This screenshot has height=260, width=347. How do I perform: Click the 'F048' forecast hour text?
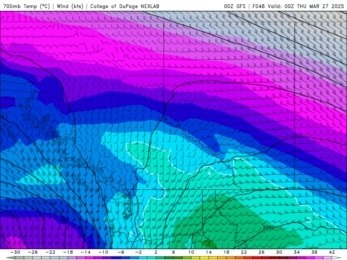coord(259,6)
